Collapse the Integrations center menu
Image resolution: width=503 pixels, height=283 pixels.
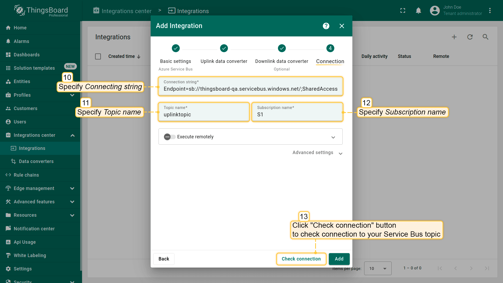pos(73,135)
